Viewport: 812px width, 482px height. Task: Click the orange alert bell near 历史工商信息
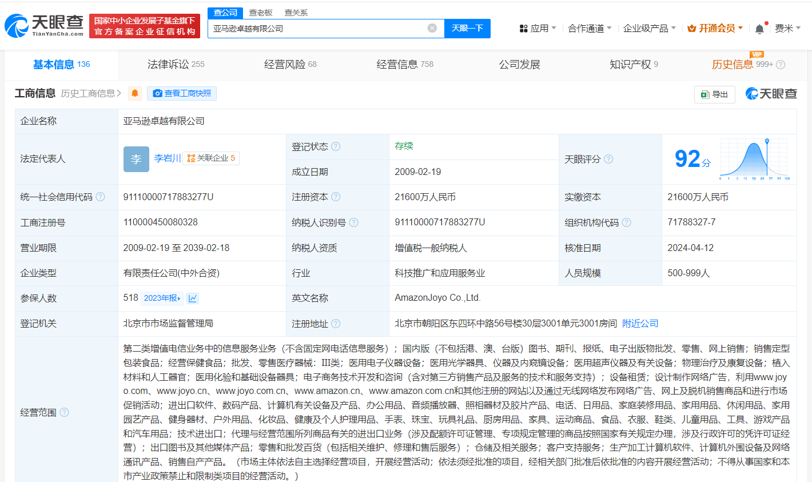click(x=135, y=93)
